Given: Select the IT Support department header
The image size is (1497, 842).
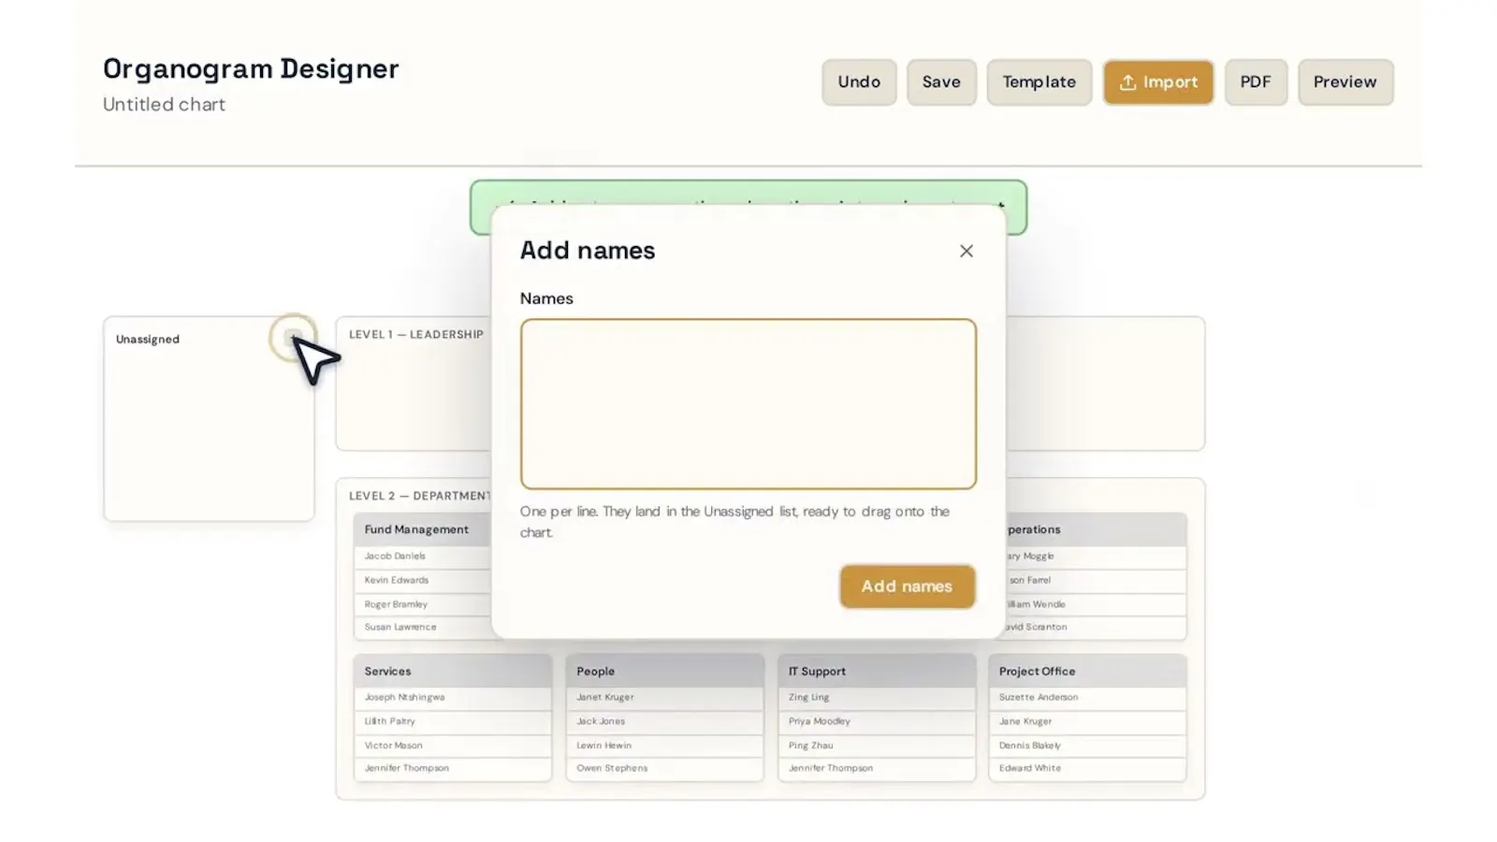Looking at the screenshot, I should click(877, 671).
